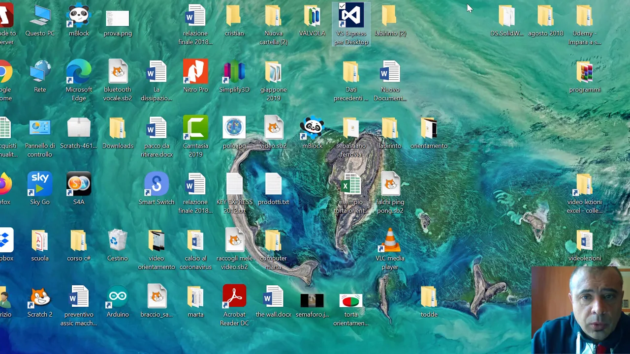Select the torta orientamen... image file
Viewport: 630px width, 354px height.
pyautogui.click(x=351, y=309)
